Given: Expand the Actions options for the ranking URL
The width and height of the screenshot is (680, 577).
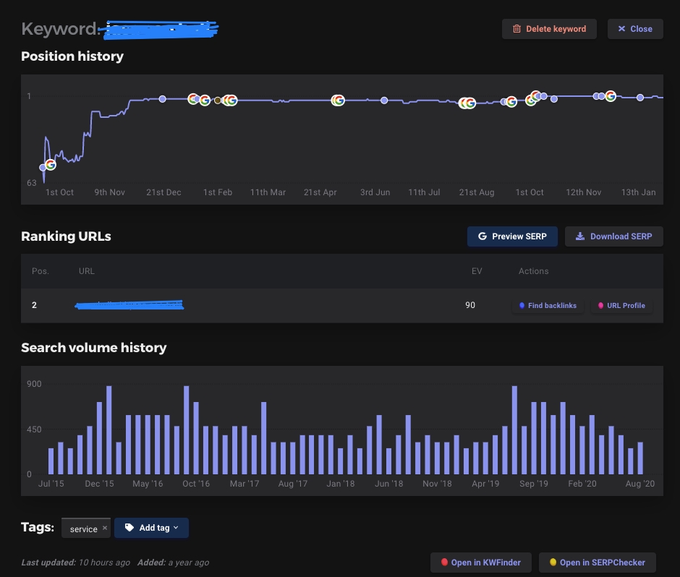Looking at the screenshot, I should pyautogui.click(x=533, y=271).
